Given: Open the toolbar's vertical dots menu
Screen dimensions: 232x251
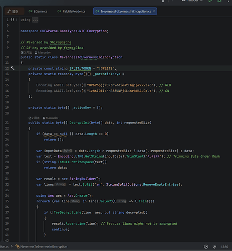Looking at the screenshot, I should (228, 1).
